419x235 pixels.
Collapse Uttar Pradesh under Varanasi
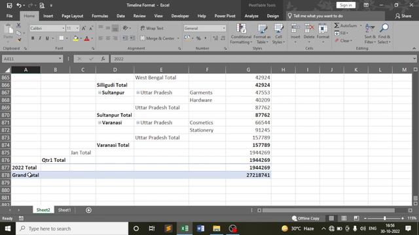tap(138, 123)
